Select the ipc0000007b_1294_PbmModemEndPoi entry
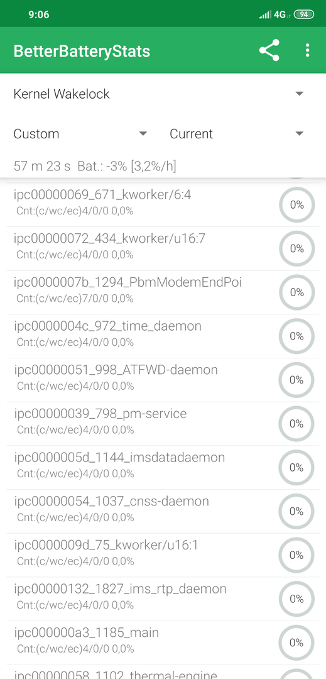Screen dimensions: 326x679 163,292
